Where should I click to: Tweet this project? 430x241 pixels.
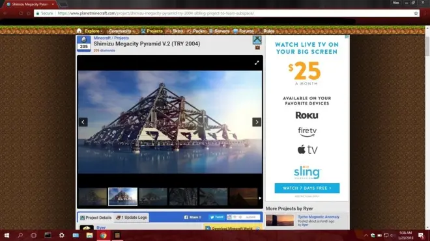coord(217,217)
